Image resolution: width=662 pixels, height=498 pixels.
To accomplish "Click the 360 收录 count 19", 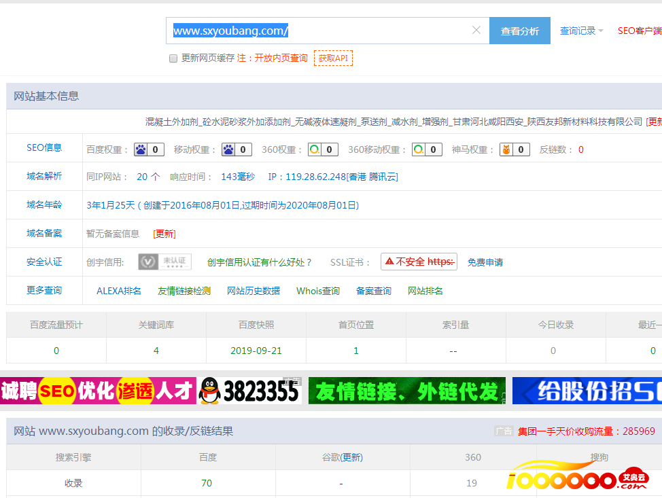I will coord(472,483).
